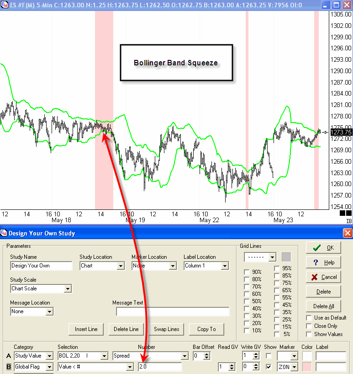
Task: Click the OK button with green checkmark
Action: tap(324, 248)
